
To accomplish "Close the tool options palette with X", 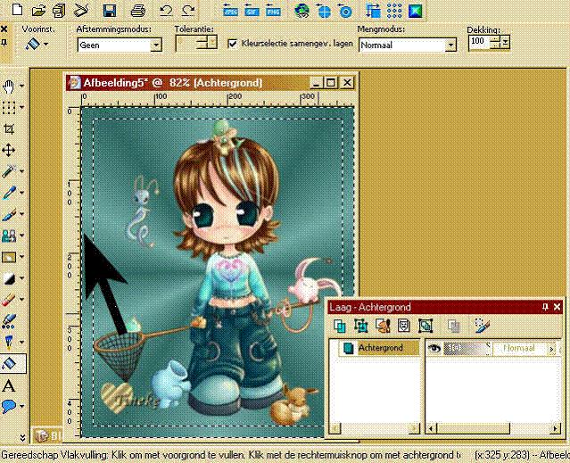I will (x=4, y=29).
